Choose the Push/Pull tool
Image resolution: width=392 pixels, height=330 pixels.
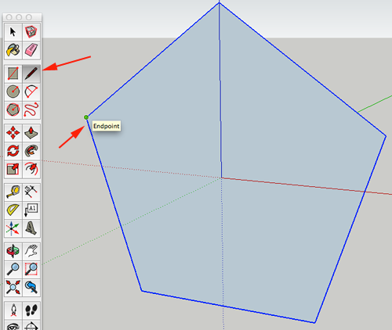tap(31, 133)
